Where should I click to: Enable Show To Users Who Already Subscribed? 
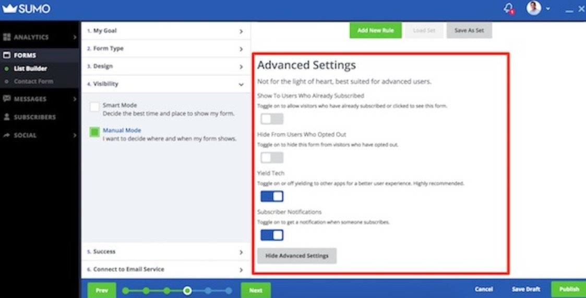(x=272, y=119)
